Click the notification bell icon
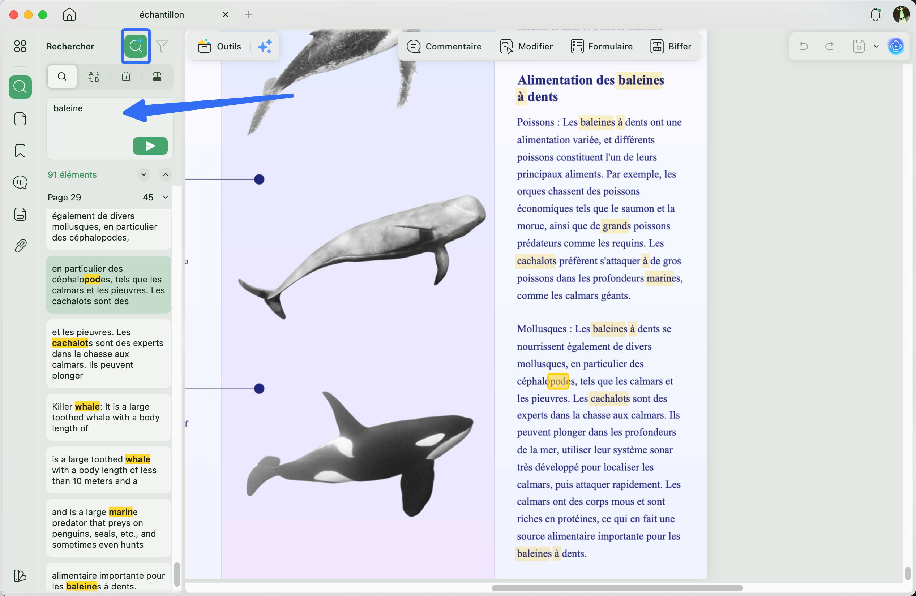The width and height of the screenshot is (916, 596). coord(875,14)
